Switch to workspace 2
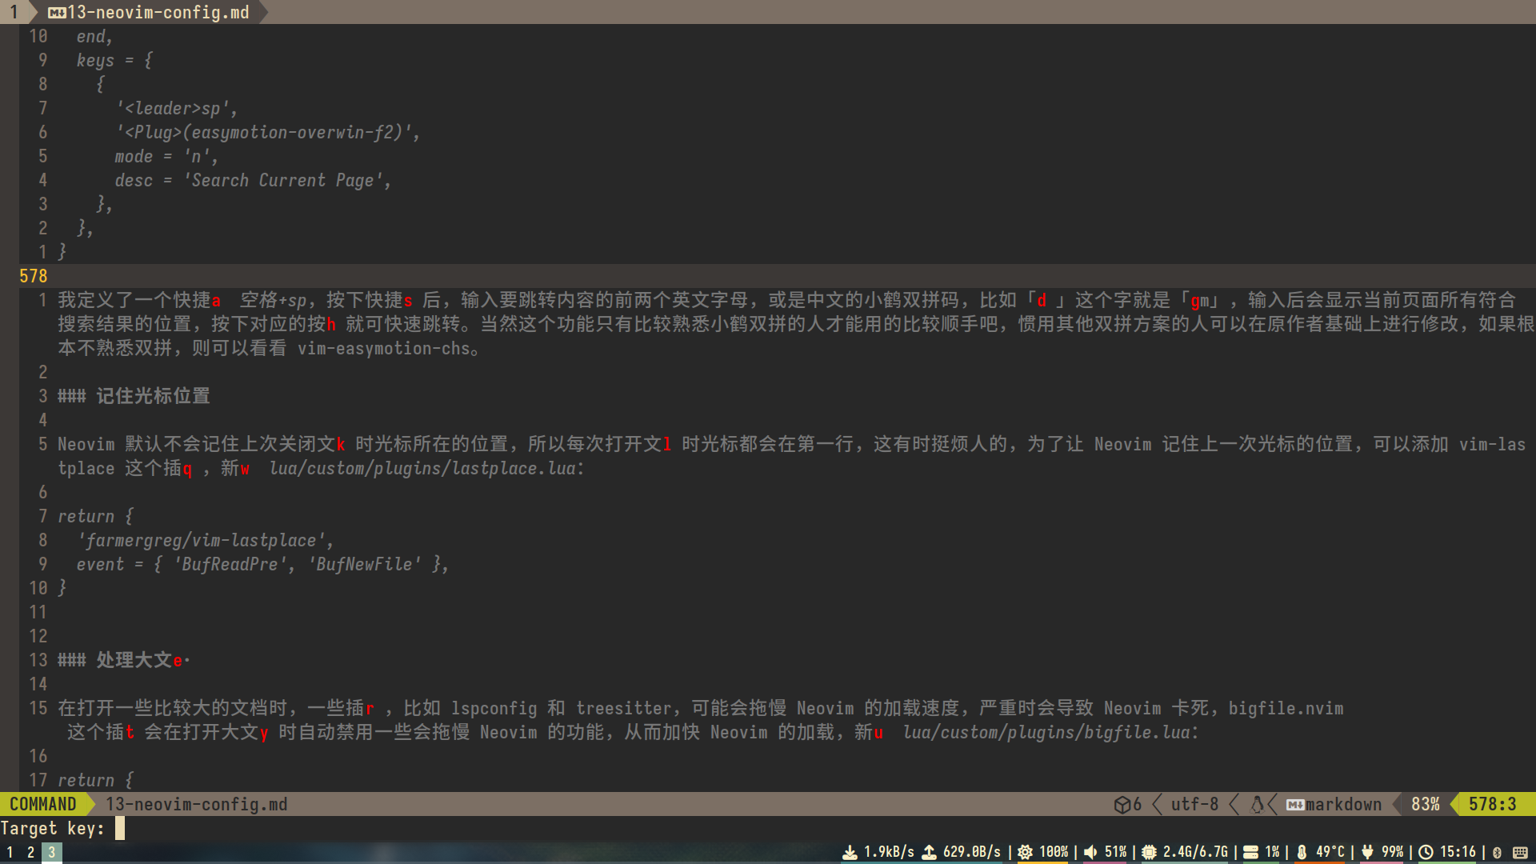 [x=30, y=853]
